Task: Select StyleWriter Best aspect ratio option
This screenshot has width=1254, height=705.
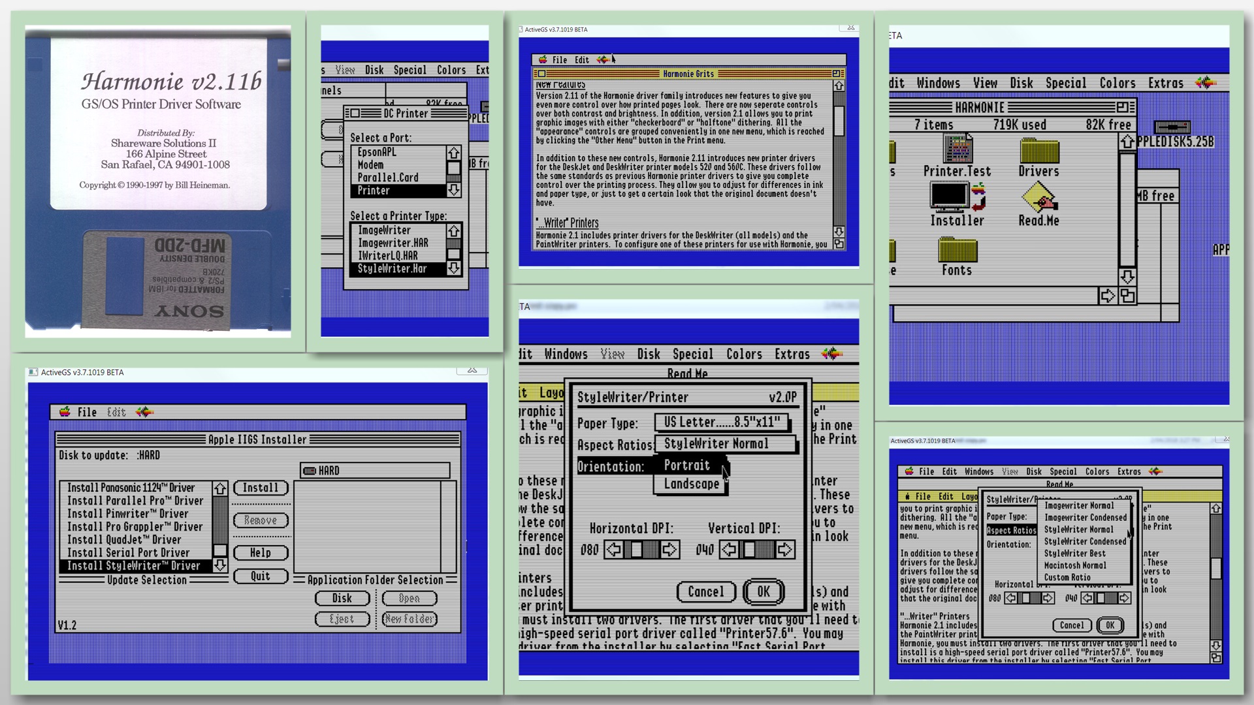Action: (x=1085, y=554)
